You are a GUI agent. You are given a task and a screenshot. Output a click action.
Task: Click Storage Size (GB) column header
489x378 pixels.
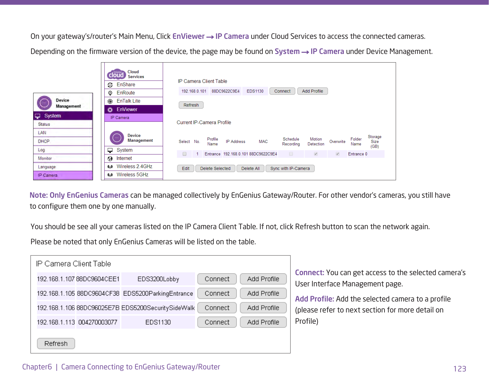tap(374, 142)
